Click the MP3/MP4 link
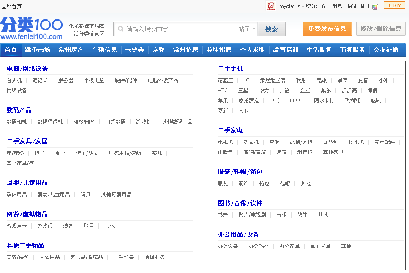The image size is (409, 273). pyautogui.click(x=84, y=122)
